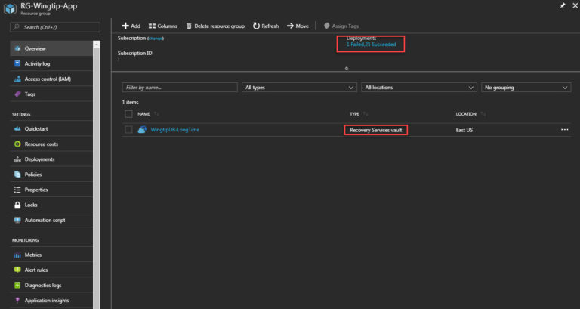Open the Resource costs menu item
580x309 pixels.
(x=51, y=144)
